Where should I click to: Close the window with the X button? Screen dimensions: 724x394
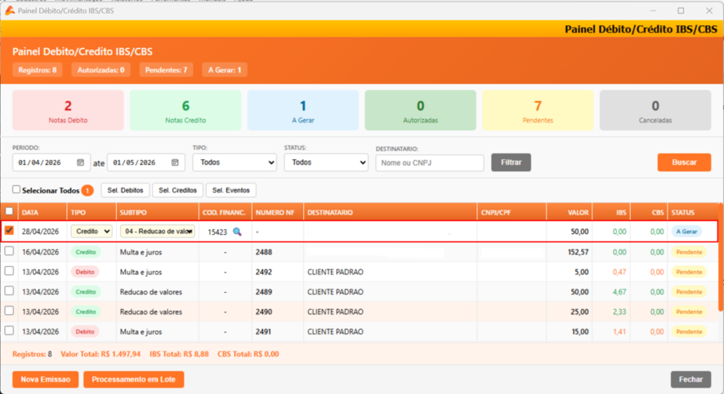[709, 11]
